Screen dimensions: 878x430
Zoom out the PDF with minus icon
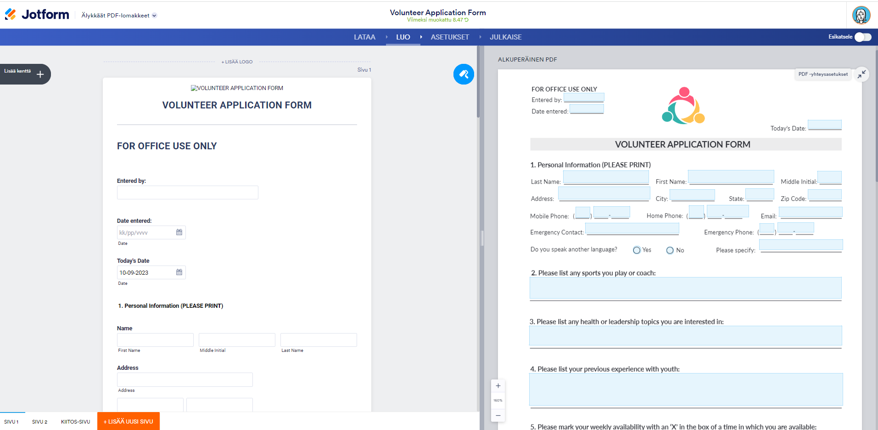point(498,415)
